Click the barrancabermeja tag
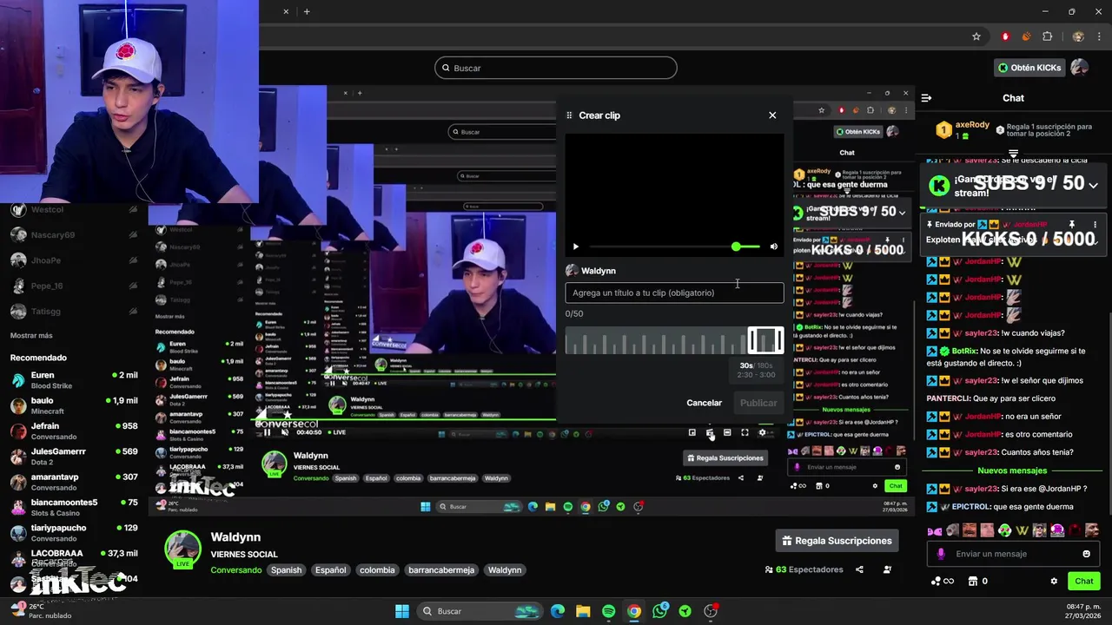This screenshot has height=625, width=1112. point(441,570)
